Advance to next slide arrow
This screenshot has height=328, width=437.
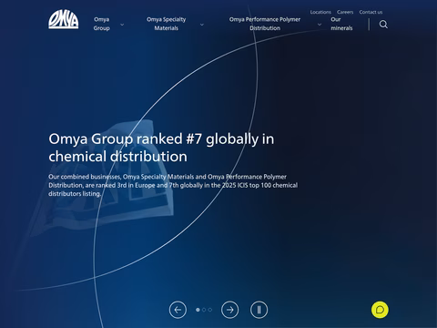[x=230, y=310]
